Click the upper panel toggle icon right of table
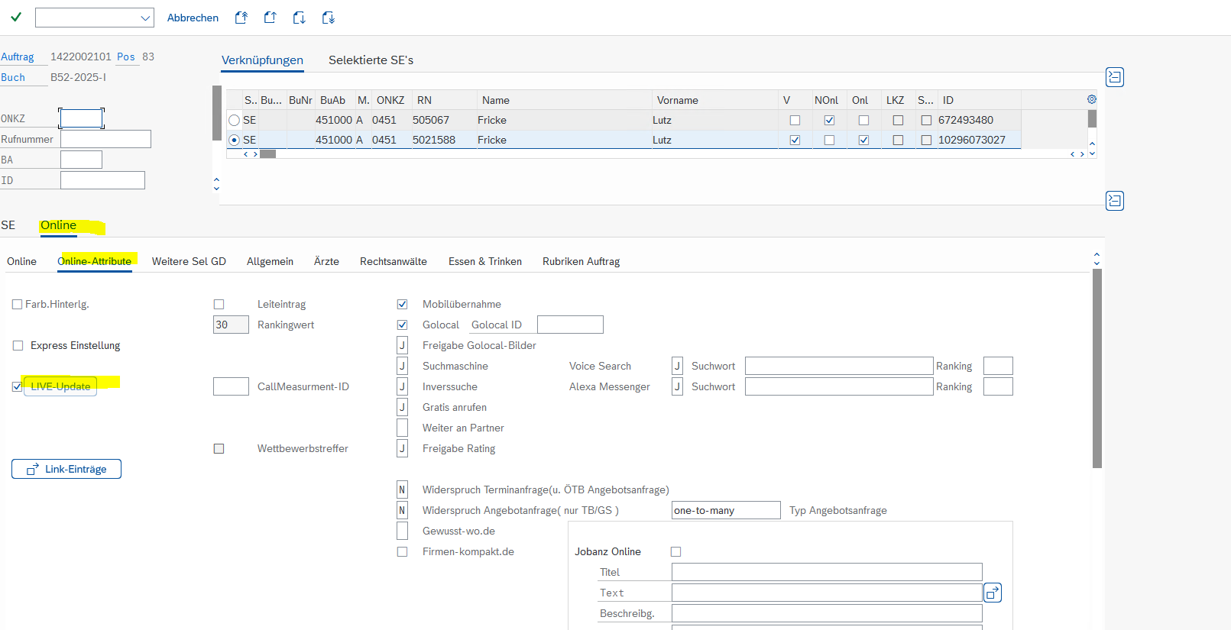Screen dimensions: 1231x630 [x=1115, y=77]
